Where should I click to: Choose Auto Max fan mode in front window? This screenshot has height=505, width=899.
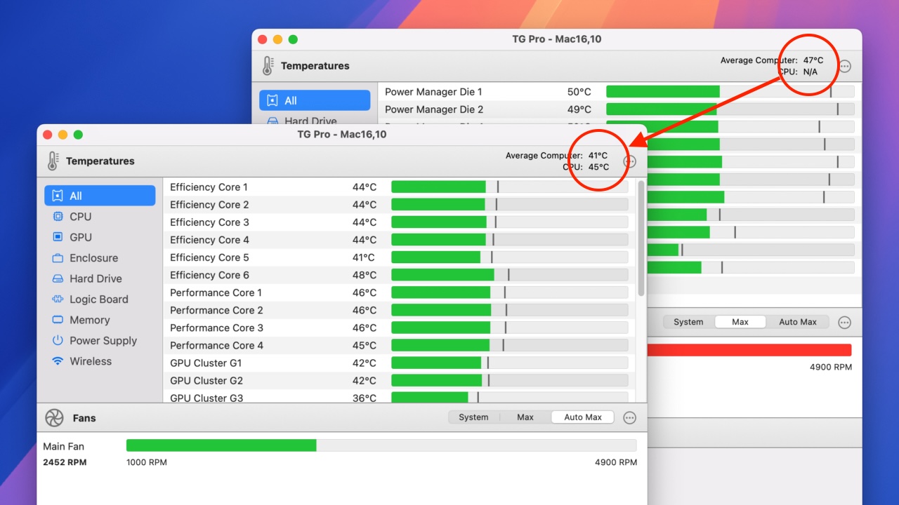click(583, 417)
